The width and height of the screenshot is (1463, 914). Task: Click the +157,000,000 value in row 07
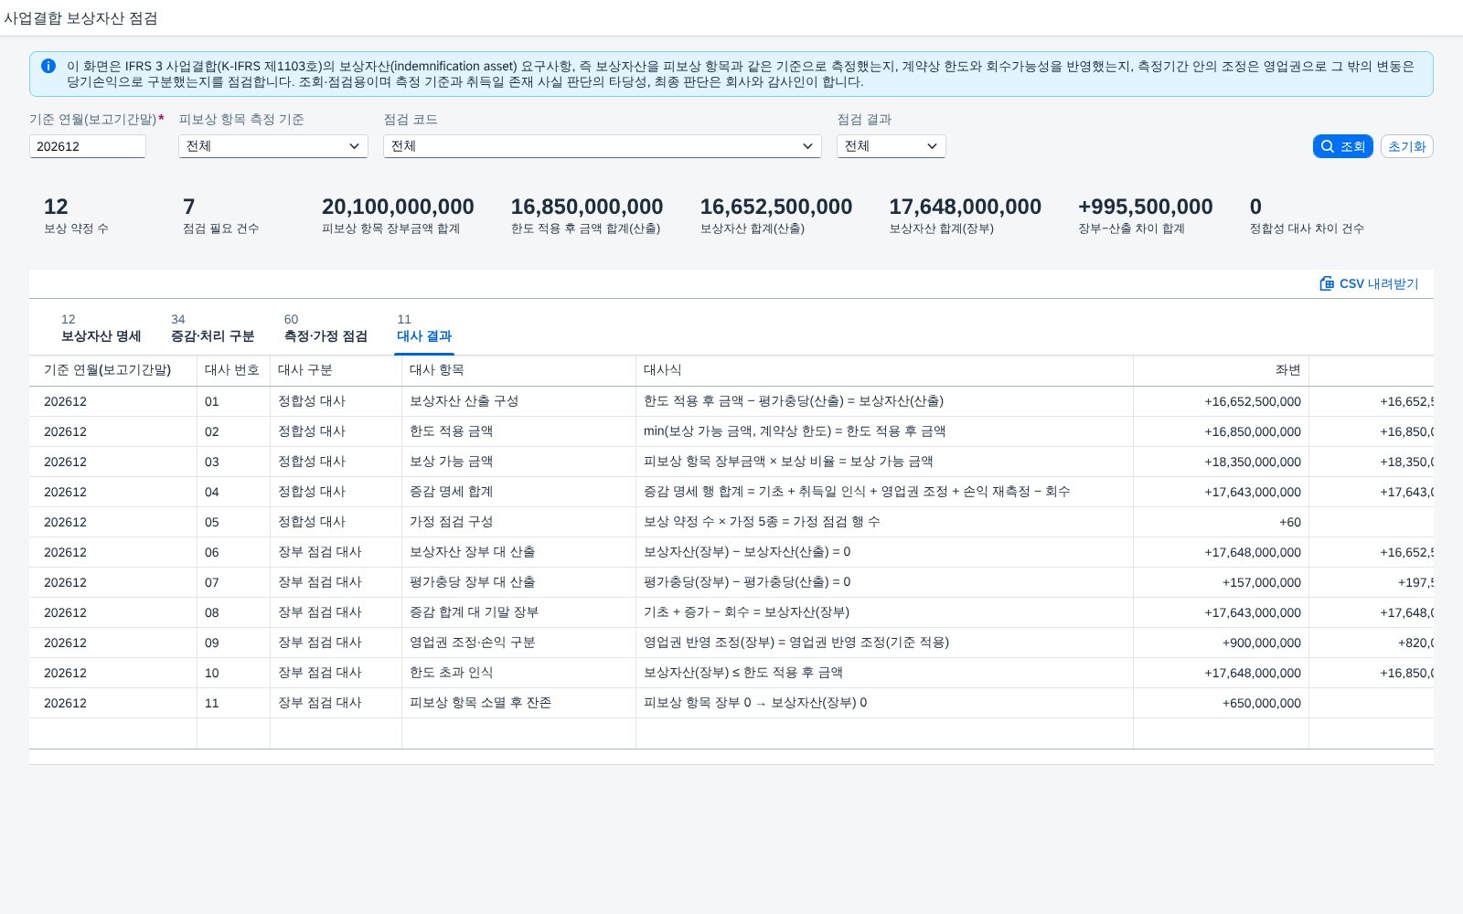pos(1261,582)
